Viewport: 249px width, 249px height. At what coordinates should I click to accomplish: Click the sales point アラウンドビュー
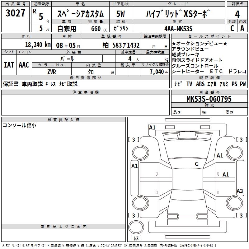pyautogui.click(x=190, y=49)
